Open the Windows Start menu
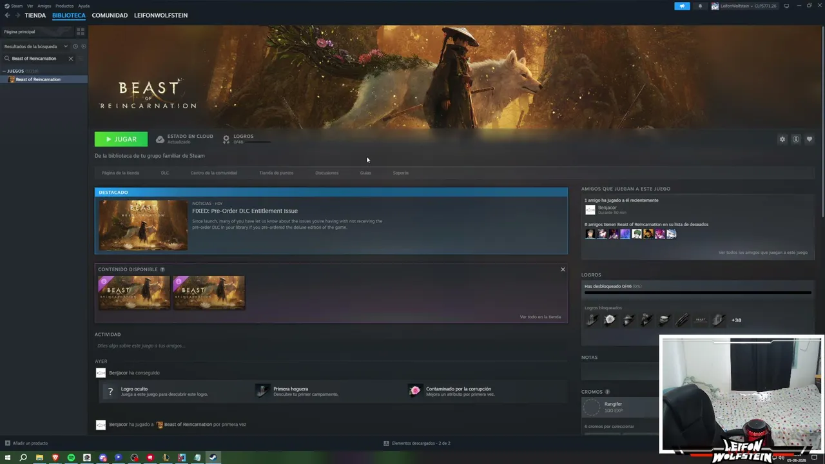The image size is (825, 464). point(8,458)
